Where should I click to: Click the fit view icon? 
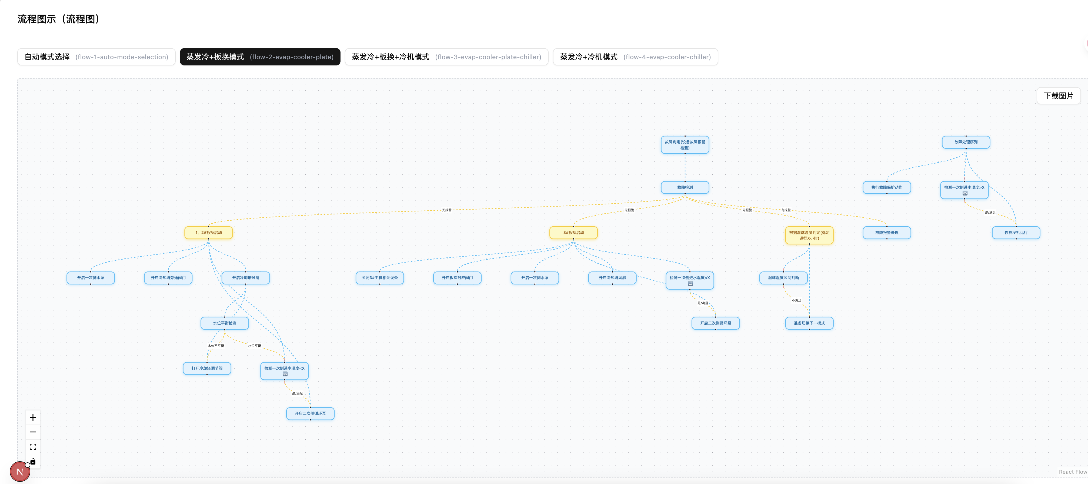tap(33, 447)
